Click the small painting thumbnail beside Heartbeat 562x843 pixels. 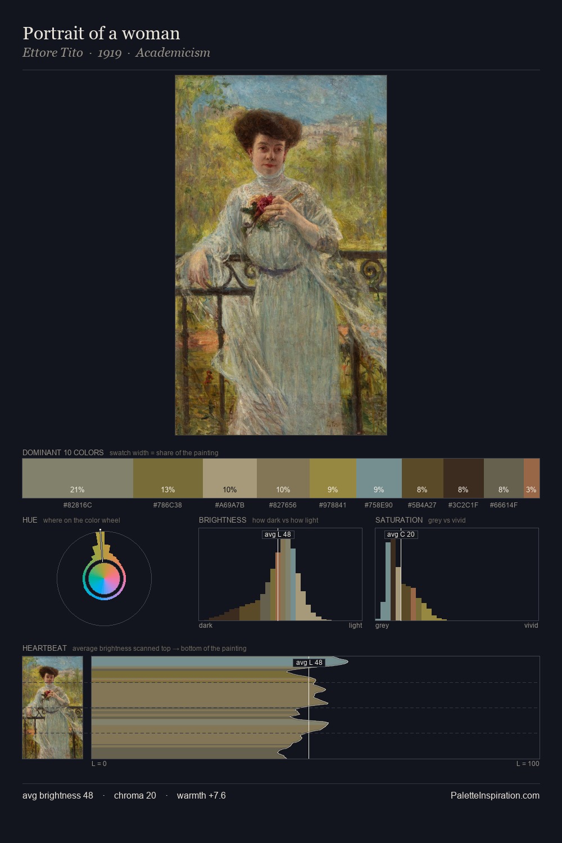tap(52, 708)
